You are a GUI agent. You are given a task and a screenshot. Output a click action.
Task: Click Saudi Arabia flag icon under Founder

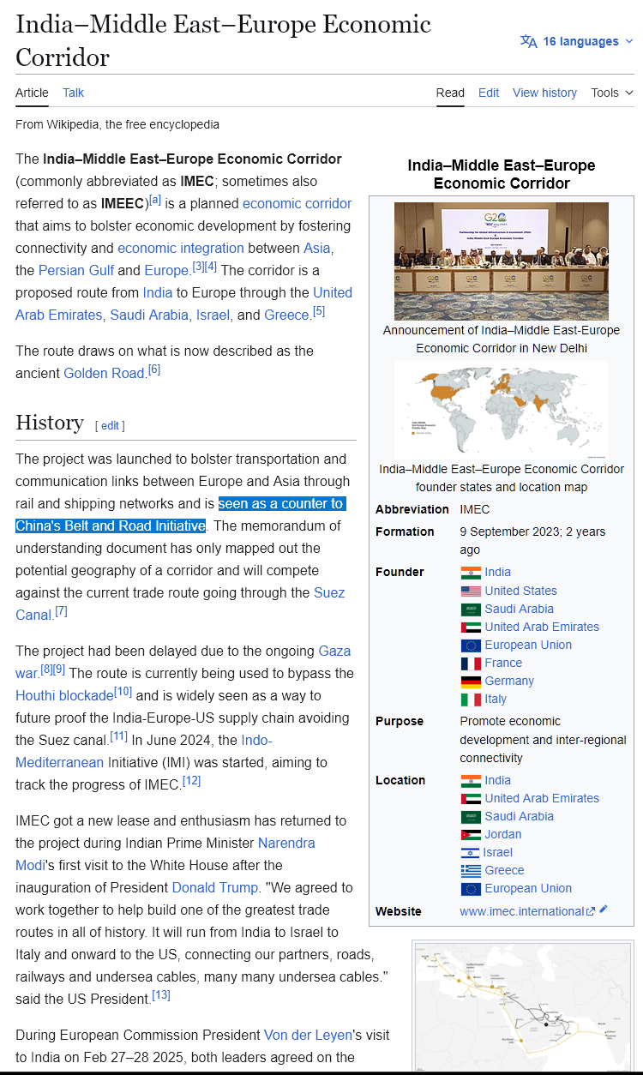[x=471, y=609]
